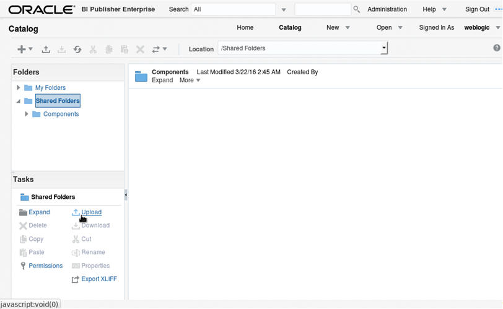The image size is (503, 309).
Task: Click the Permissions key icon
Action: tap(23, 266)
